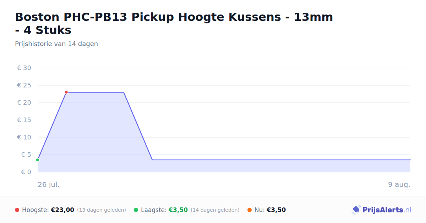Click the highest price value €23,00
Viewport: 426px width, 223px height.
coord(62,210)
